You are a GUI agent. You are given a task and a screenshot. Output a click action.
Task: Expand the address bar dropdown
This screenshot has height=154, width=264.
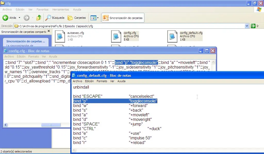point(246,26)
